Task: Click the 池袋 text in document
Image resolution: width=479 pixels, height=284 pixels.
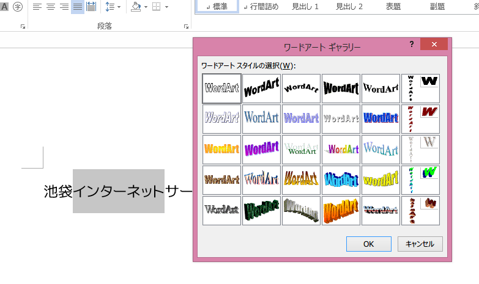Action: 58,191
